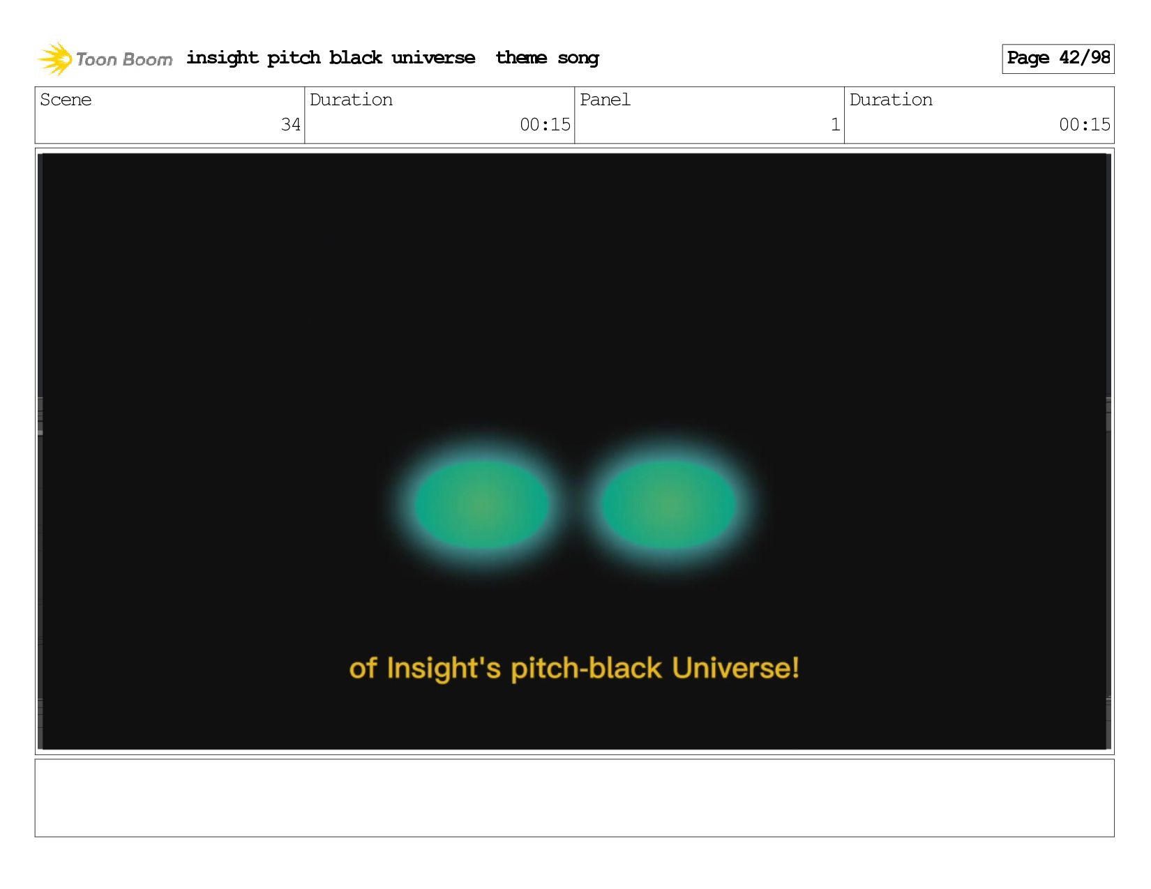
Task: Click the Scene number 34
Action: (x=291, y=125)
